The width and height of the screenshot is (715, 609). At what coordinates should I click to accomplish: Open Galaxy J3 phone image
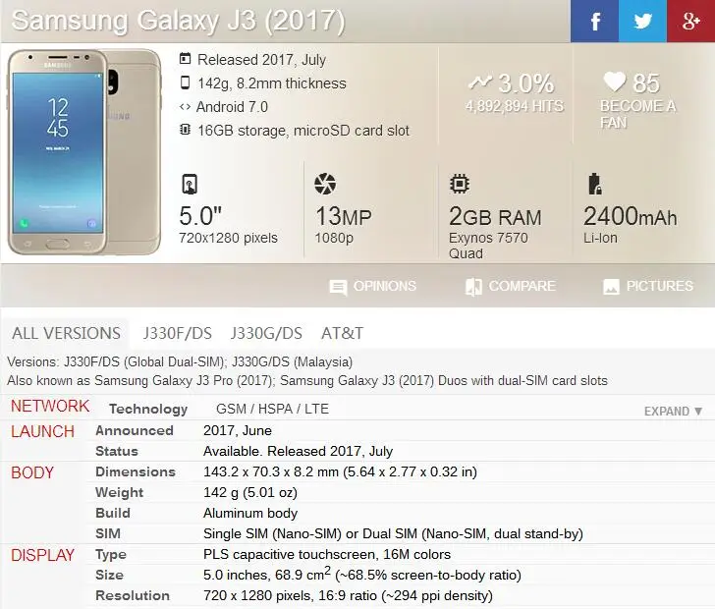tap(84, 152)
